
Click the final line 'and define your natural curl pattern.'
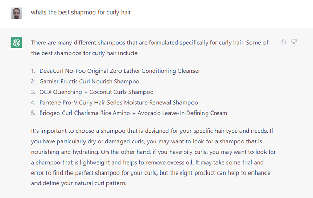tap(79, 183)
